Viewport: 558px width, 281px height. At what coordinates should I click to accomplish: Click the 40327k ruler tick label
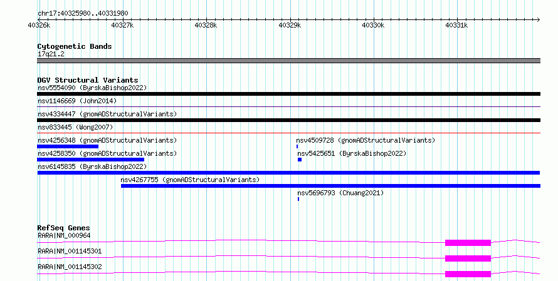[122, 25]
